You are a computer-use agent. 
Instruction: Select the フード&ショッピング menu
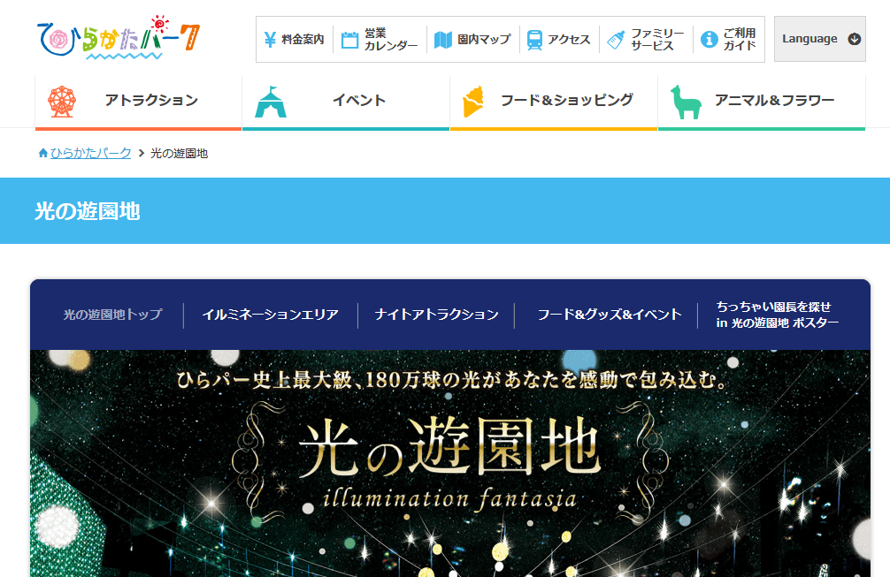point(554,102)
